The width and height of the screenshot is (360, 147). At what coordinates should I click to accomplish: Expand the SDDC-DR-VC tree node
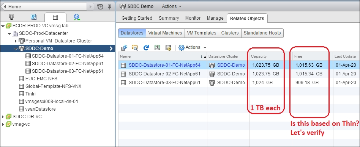3,117
